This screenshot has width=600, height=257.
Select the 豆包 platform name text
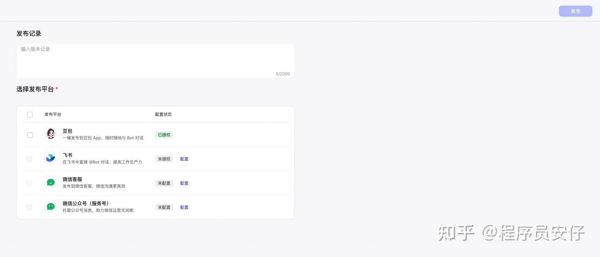click(67, 131)
